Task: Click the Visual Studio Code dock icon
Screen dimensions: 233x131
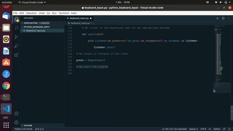Action: click(6, 109)
